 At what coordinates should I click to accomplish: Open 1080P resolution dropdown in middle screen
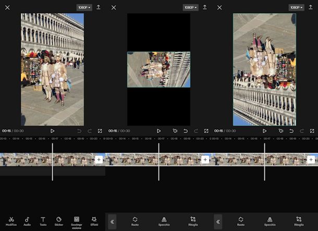(190, 7)
